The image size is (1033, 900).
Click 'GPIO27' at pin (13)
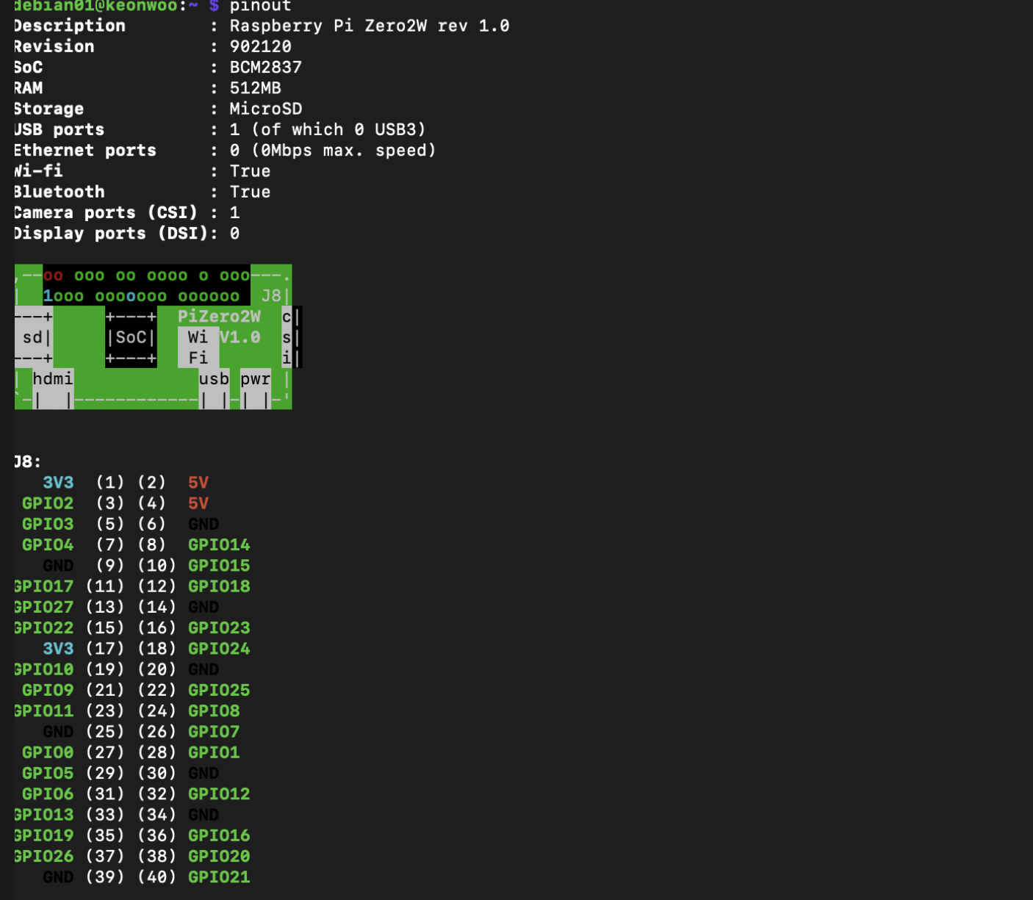43,607
